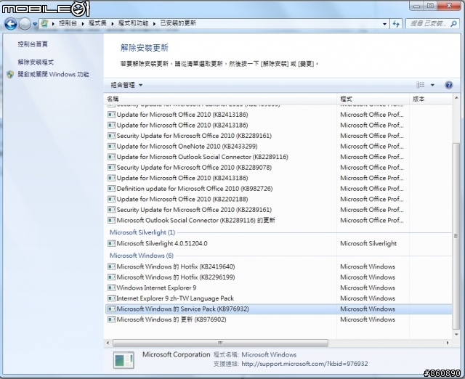Sort by the 程式 column header

pyautogui.click(x=373, y=99)
